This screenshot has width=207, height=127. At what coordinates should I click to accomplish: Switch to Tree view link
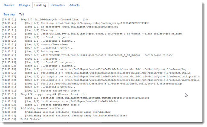(9, 15)
